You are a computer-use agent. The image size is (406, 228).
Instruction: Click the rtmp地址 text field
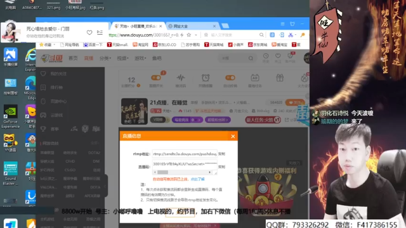(185, 154)
